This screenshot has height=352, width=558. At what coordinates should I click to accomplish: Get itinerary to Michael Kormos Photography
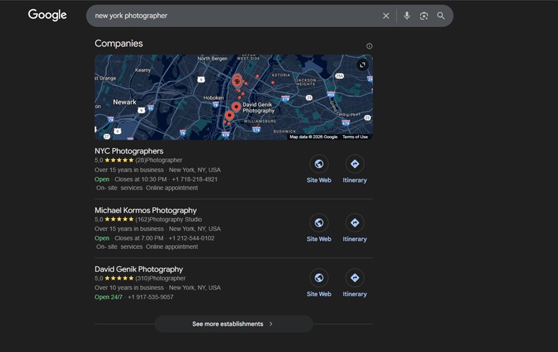tap(354, 223)
